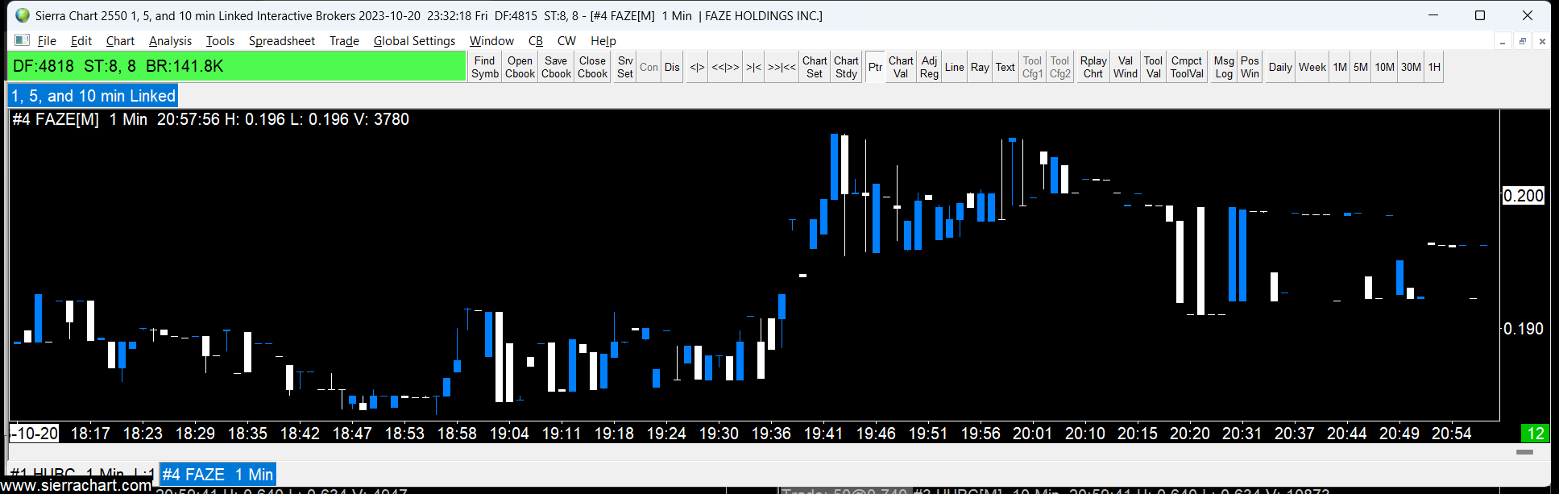This screenshot has width=1559, height=494.
Task: Select the Adj Reg tool
Action: pos(929,67)
